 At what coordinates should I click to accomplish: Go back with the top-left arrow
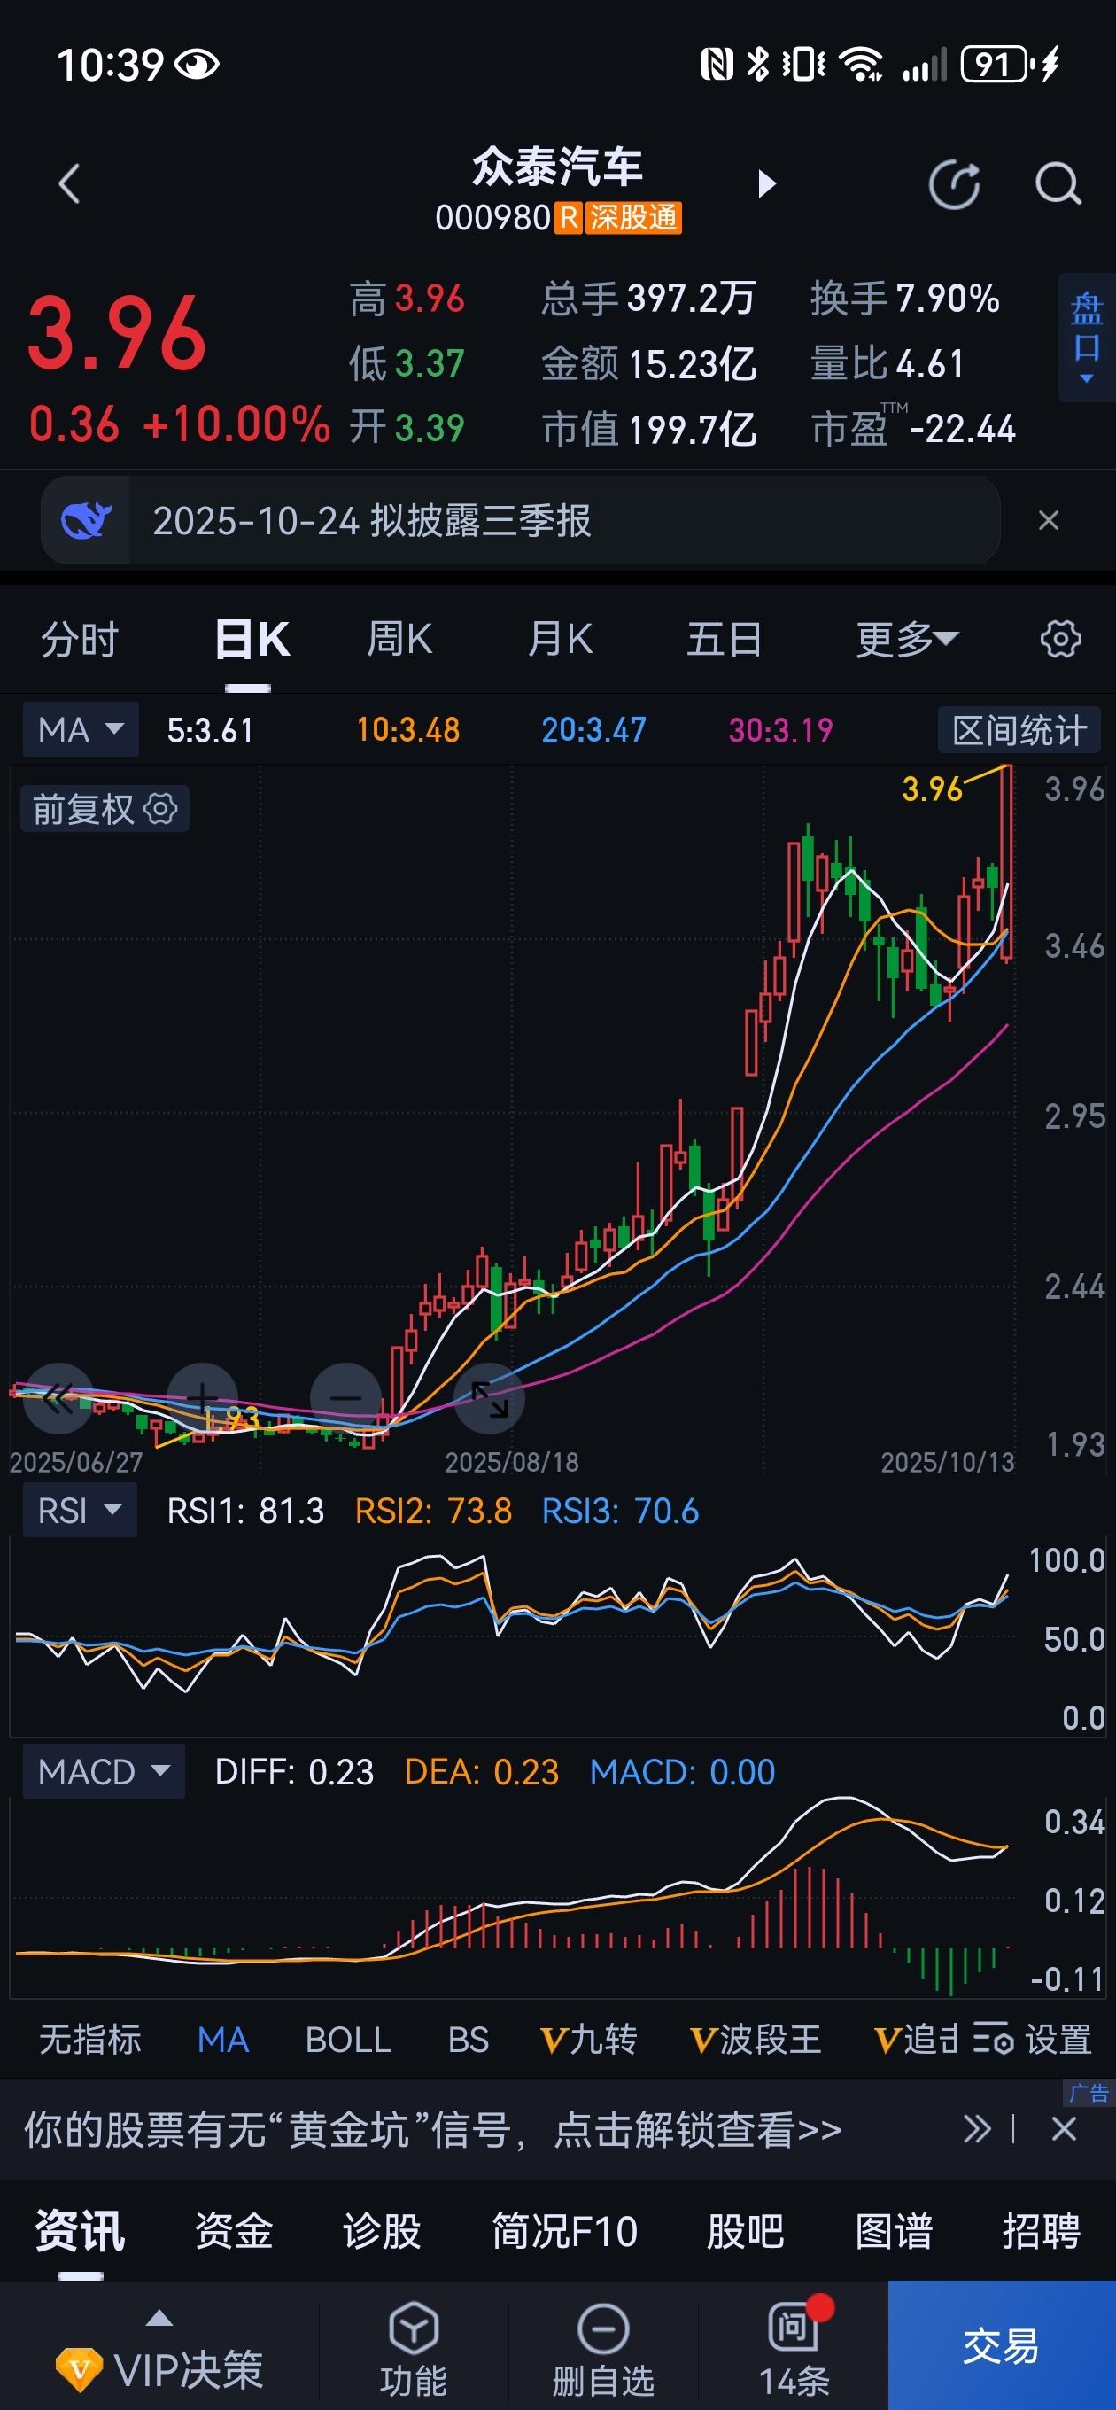pyautogui.click(x=69, y=183)
